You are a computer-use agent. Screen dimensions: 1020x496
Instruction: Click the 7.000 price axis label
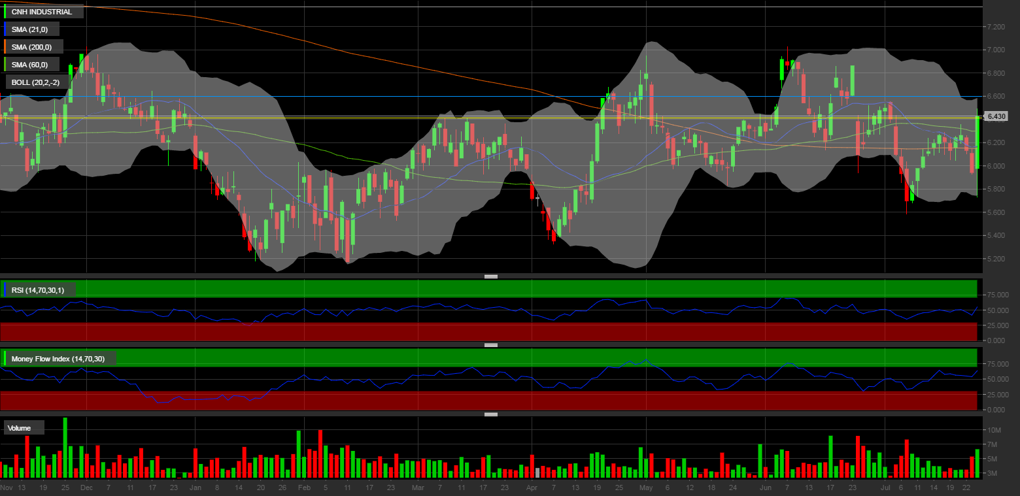click(995, 50)
